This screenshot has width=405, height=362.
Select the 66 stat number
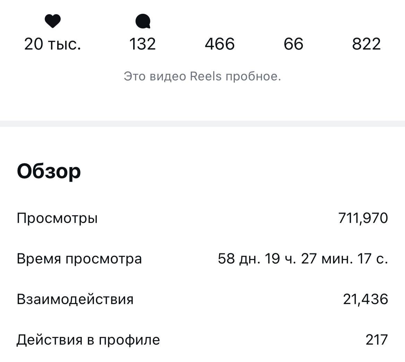(293, 44)
